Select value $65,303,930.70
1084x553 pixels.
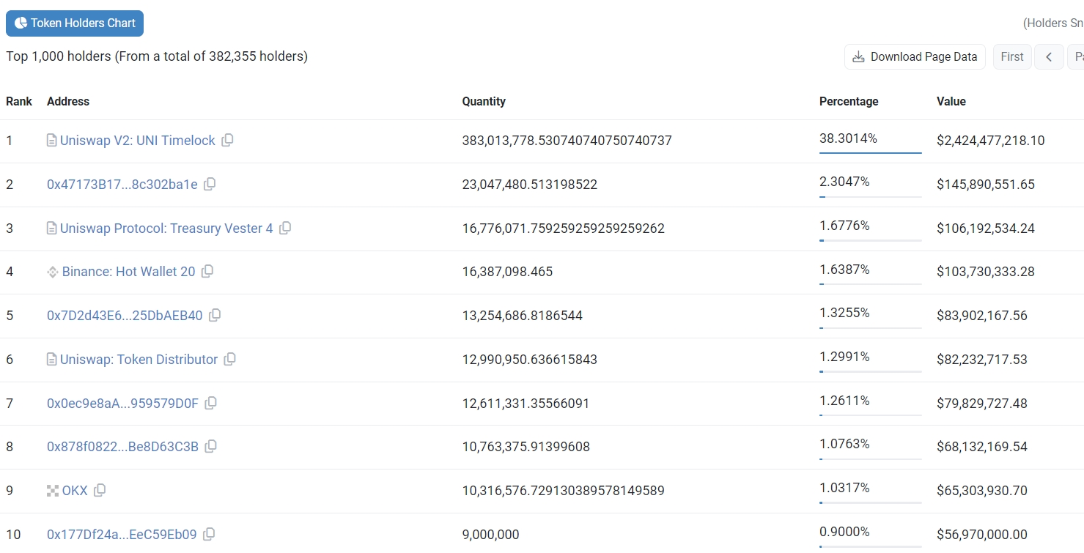981,490
